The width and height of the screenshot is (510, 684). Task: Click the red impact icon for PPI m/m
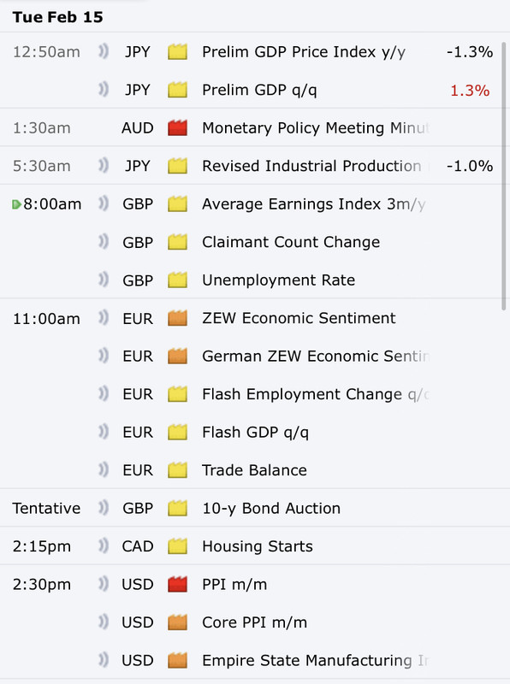pyautogui.click(x=177, y=584)
